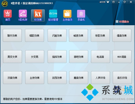Screen dimensions: 135x104
Task: Close the K歌伴侣 window
Action: pos(131,2)
